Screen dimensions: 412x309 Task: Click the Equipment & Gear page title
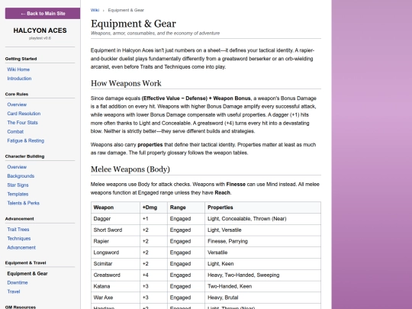click(x=134, y=24)
